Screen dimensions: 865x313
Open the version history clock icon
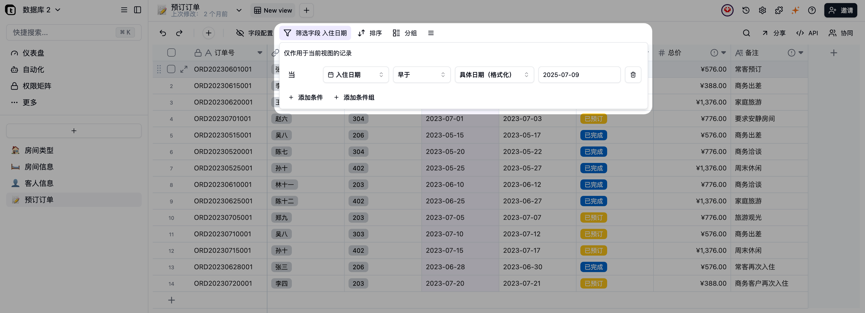click(x=746, y=10)
